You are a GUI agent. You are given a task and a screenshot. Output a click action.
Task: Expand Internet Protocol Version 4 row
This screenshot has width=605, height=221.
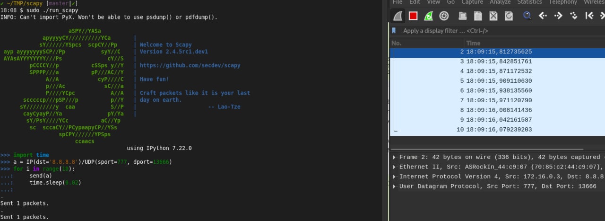coord(395,177)
